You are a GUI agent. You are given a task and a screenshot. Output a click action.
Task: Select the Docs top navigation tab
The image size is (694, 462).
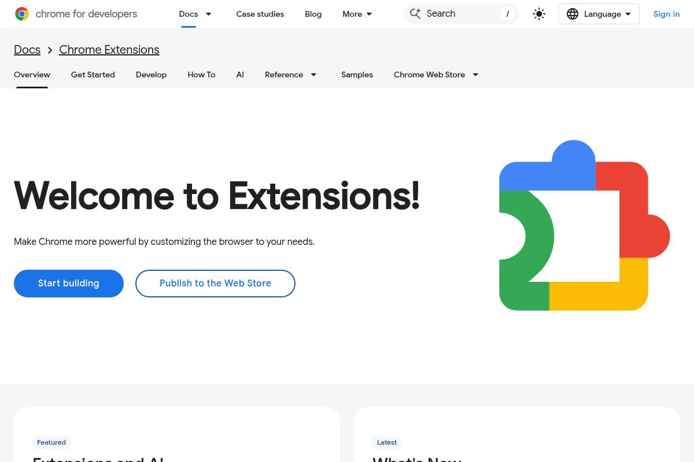point(189,14)
